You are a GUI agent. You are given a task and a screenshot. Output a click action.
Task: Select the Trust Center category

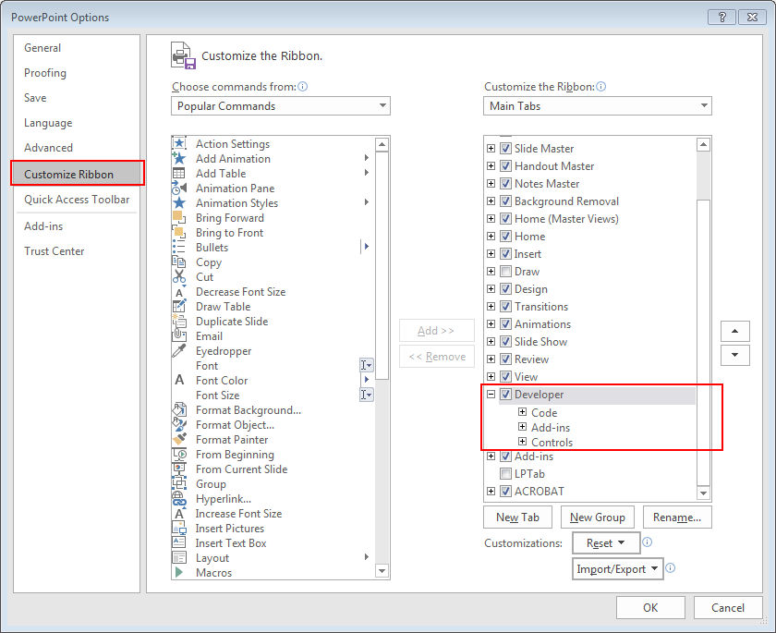[54, 250]
